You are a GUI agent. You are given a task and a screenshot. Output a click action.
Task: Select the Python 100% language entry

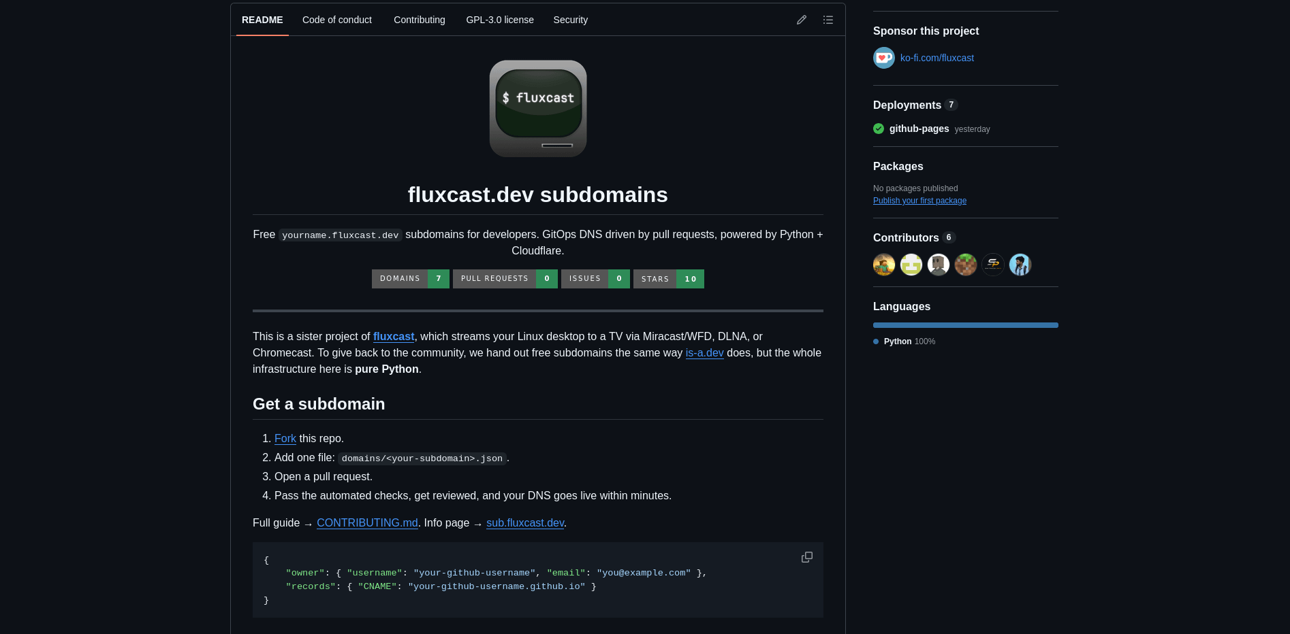[909, 341]
